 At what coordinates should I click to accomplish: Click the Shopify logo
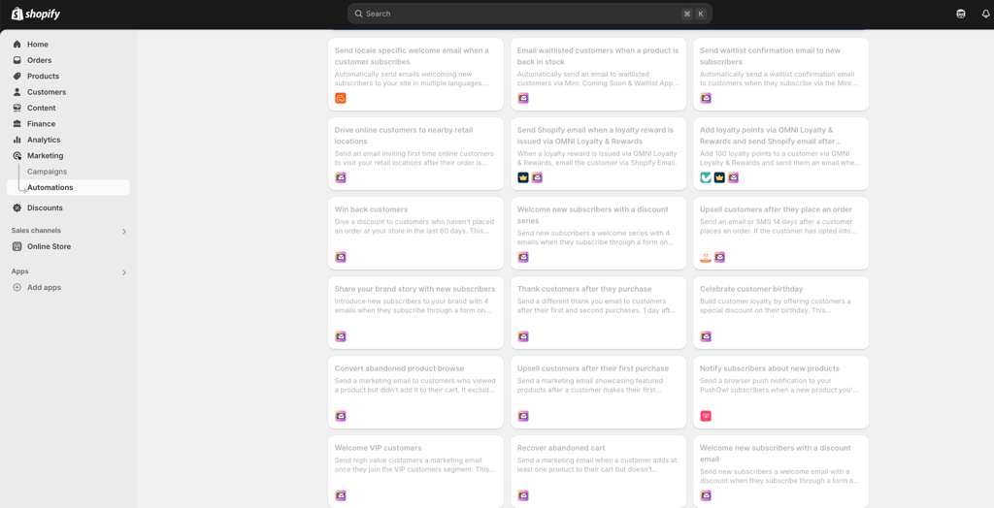[36, 14]
